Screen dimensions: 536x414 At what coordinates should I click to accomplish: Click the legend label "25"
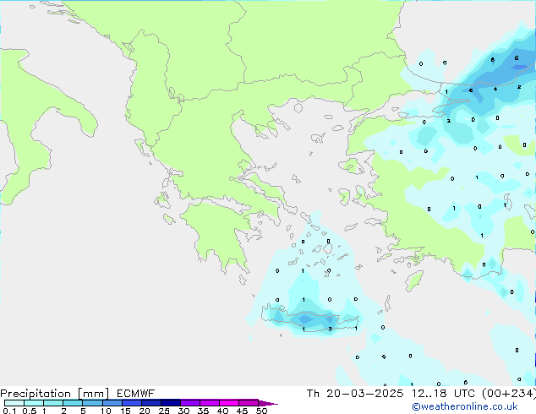point(164,411)
